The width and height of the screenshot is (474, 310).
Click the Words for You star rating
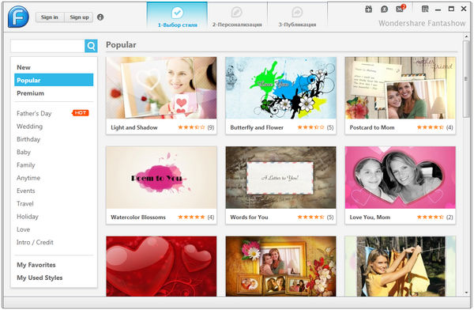tap(310, 217)
